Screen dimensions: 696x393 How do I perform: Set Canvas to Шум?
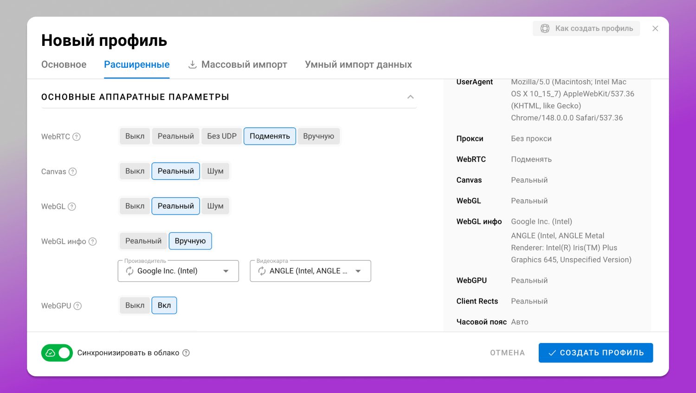tap(215, 171)
